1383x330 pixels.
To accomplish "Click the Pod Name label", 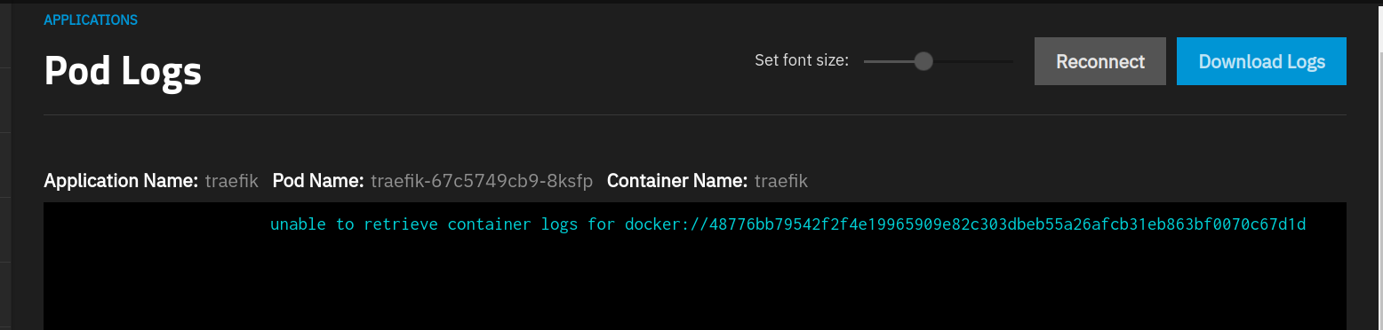I will coord(318,181).
